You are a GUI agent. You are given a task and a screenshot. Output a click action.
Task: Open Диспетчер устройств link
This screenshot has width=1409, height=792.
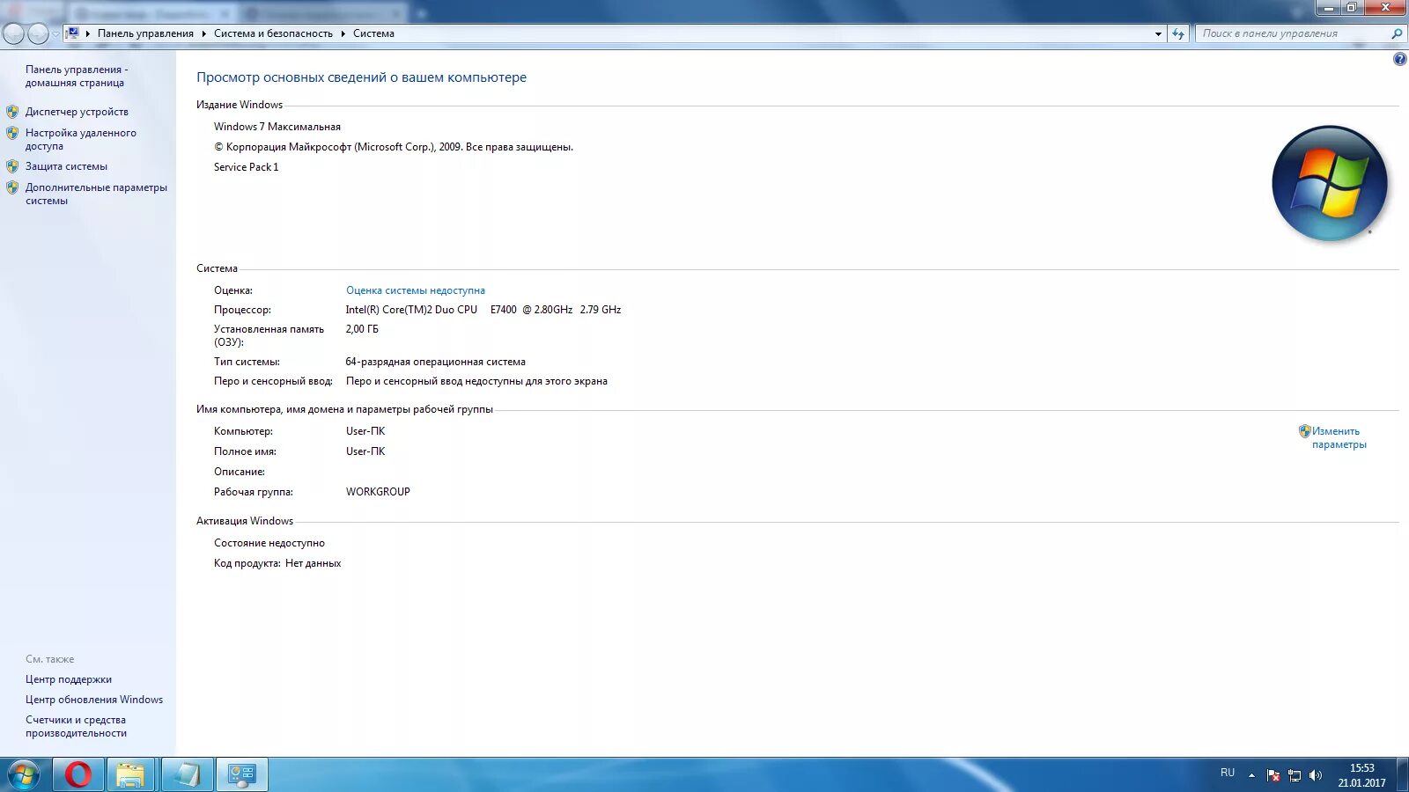[77, 112]
